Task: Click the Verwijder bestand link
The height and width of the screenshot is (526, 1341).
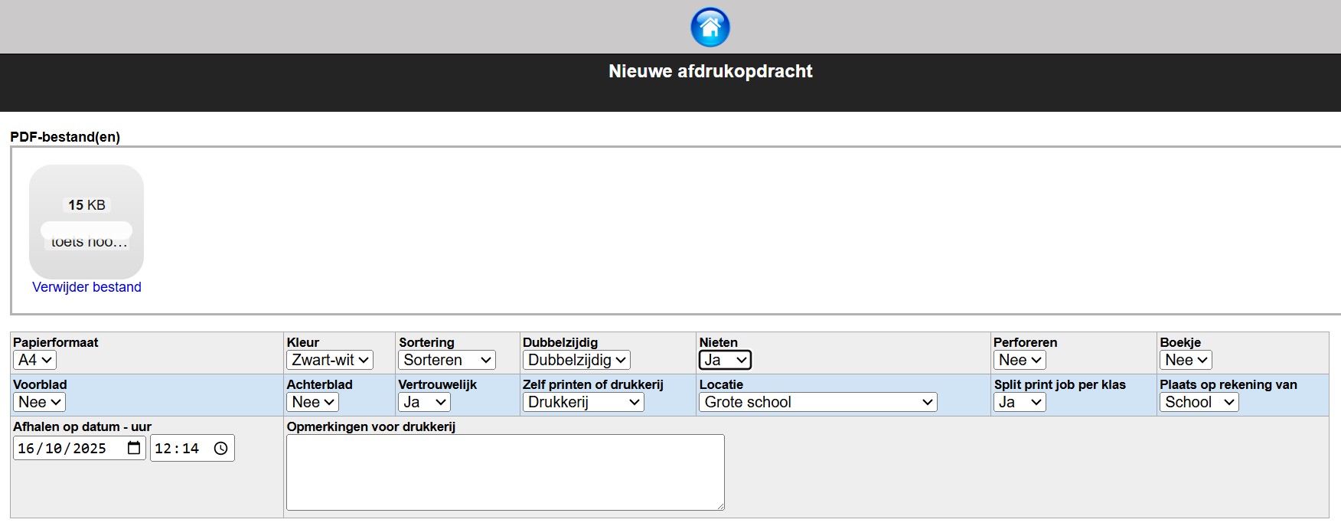Action: (86, 287)
